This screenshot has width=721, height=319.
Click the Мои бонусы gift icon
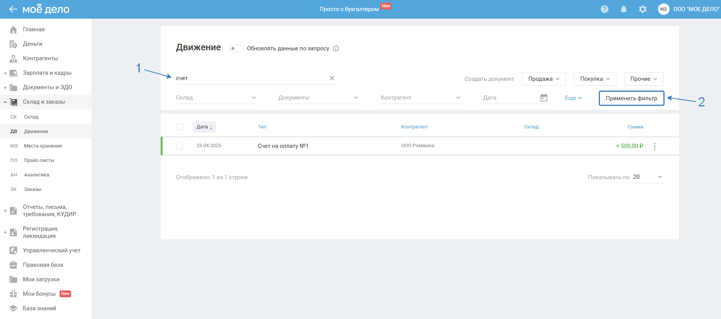click(13, 294)
